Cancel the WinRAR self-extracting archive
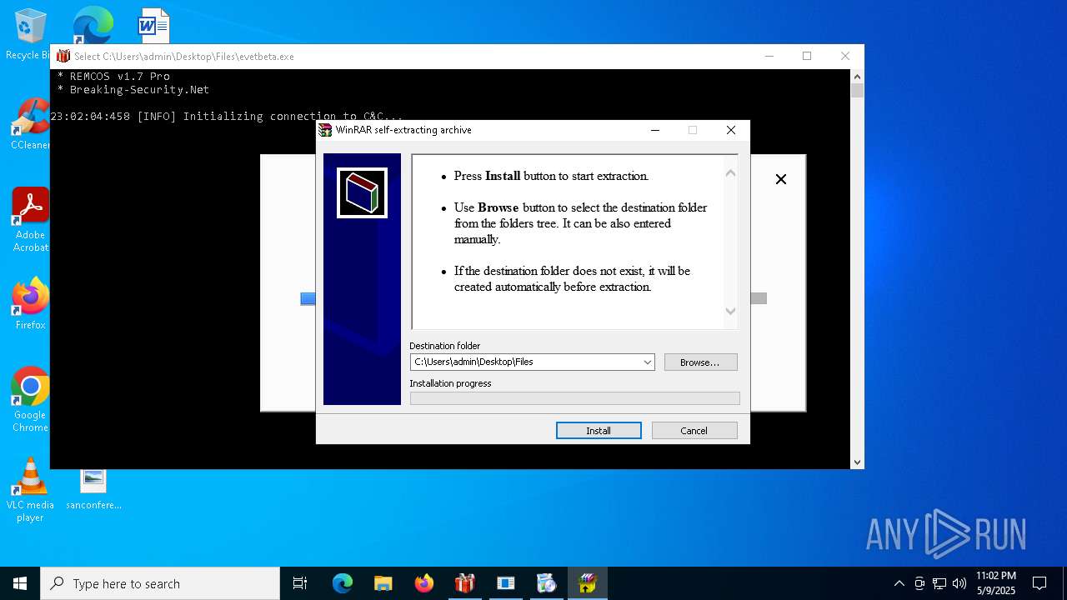Viewport: 1067px width, 600px height. point(694,431)
